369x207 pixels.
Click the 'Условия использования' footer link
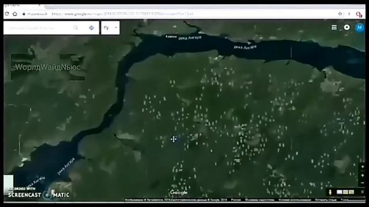295,200
